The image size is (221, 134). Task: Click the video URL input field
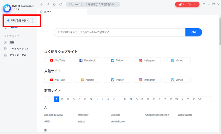[120, 32]
